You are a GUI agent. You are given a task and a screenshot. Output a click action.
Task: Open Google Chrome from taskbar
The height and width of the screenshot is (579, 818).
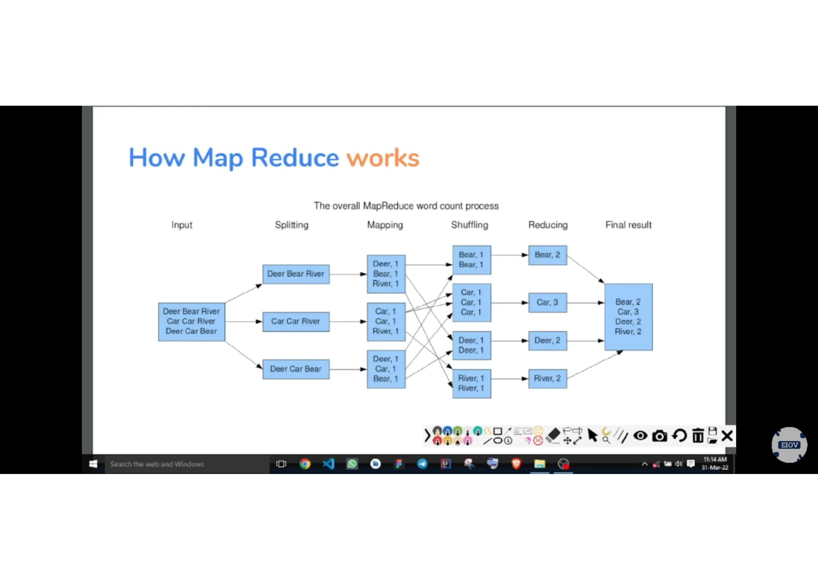(x=305, y=464)
